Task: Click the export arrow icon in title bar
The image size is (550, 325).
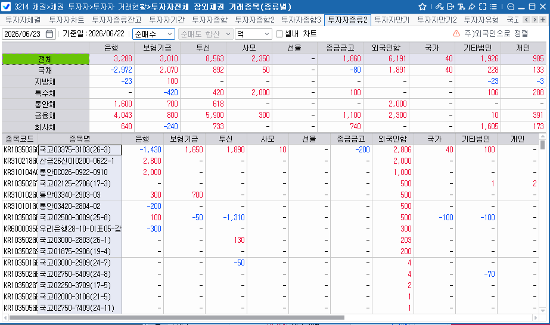Action: pos(450,7)
